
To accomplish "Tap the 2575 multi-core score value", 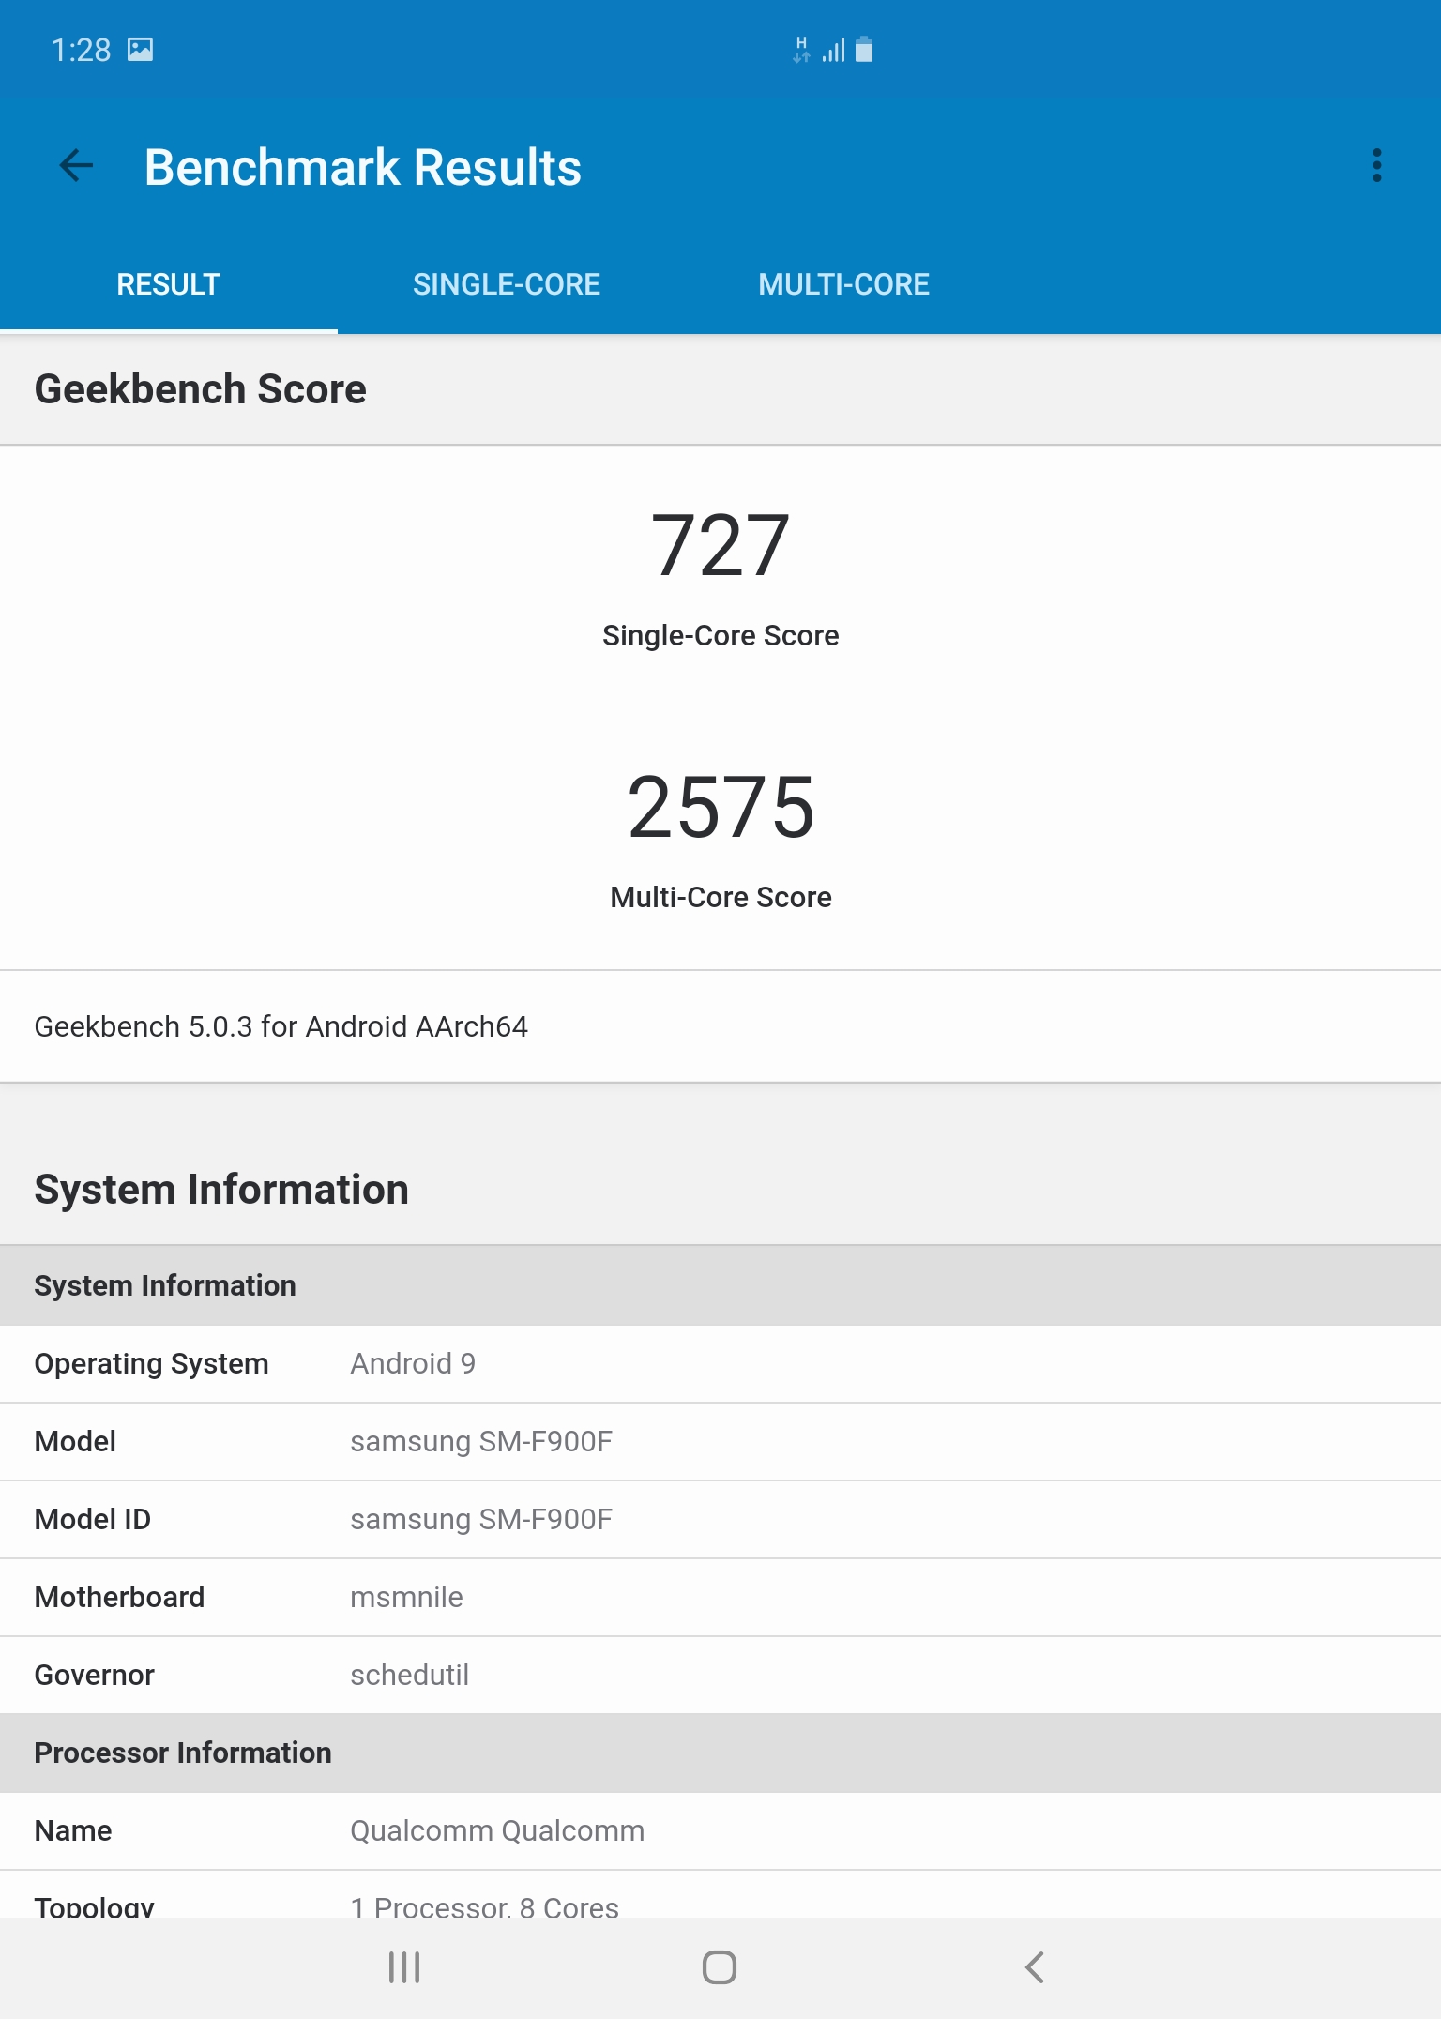I will (x=720, y=808).
